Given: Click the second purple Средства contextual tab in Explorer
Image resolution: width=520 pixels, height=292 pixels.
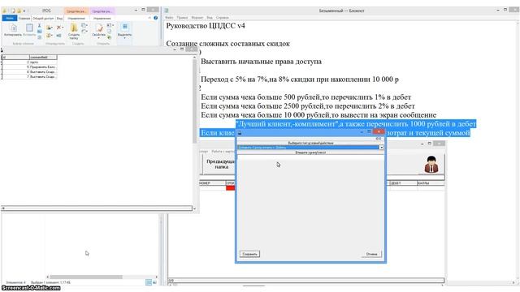Looking at the screenshot, I should click(x=102, y=11).
